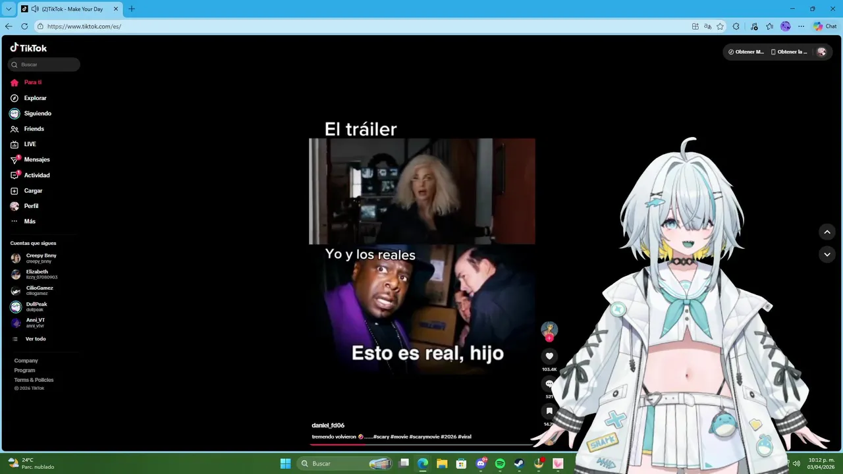Click the #scarymovie hashtag

(x=423, y=436)
